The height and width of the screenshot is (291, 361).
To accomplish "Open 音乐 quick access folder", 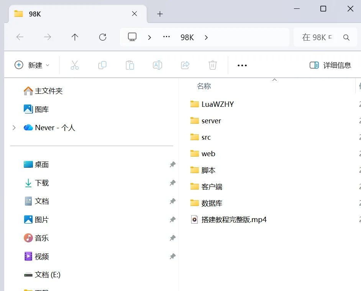I will tap(36, 238).
